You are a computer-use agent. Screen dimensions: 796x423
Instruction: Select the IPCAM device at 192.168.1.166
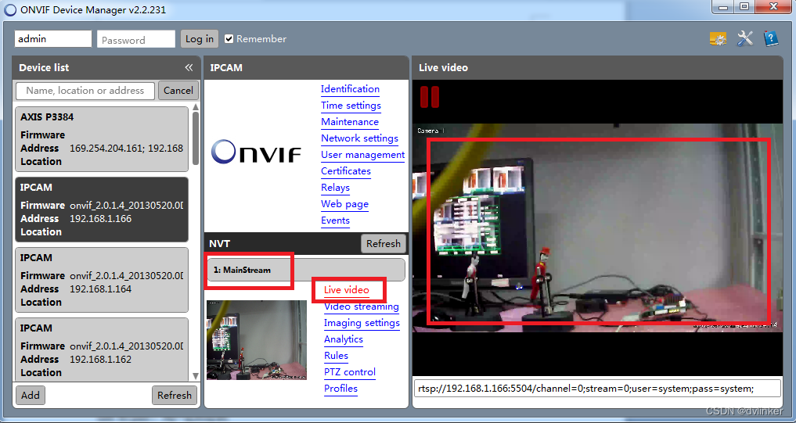102,210
